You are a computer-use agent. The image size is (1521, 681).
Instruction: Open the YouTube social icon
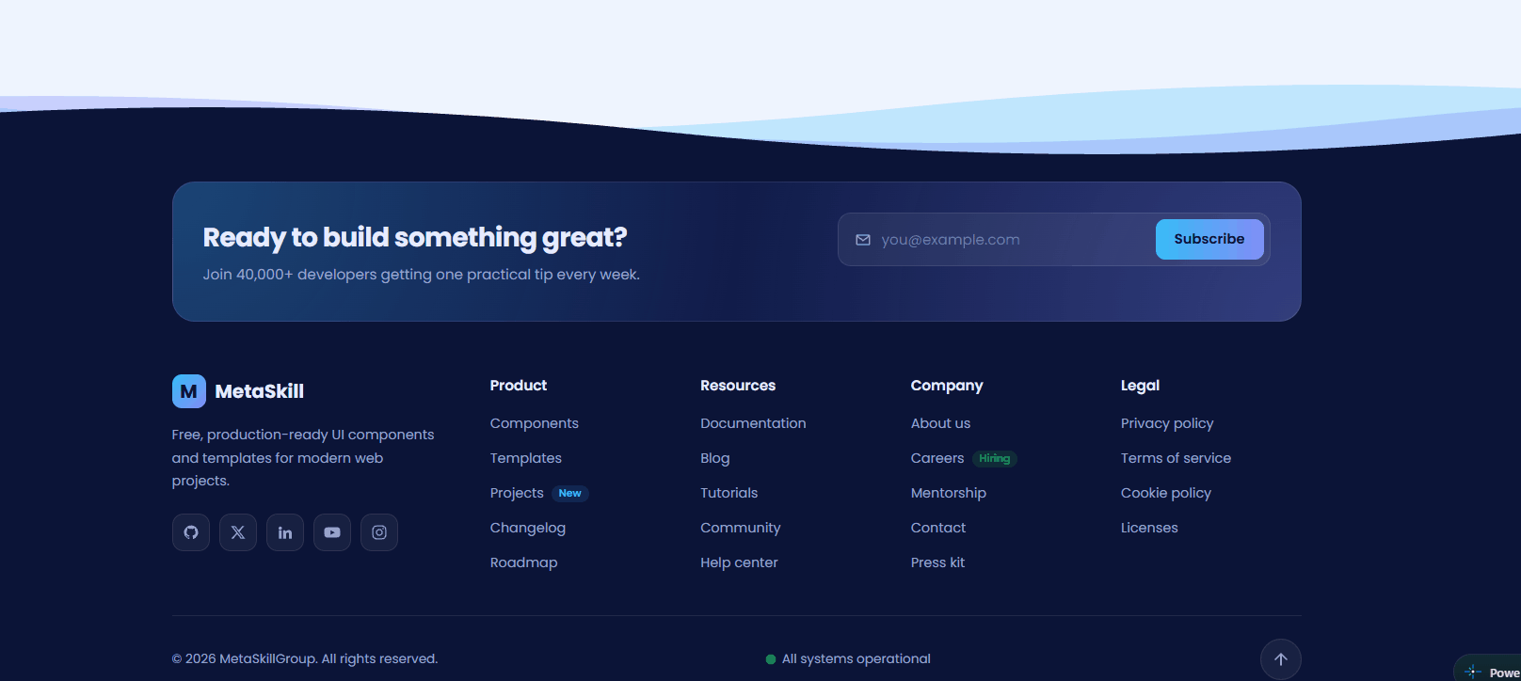pyautogui.click(x=332, y=532)
